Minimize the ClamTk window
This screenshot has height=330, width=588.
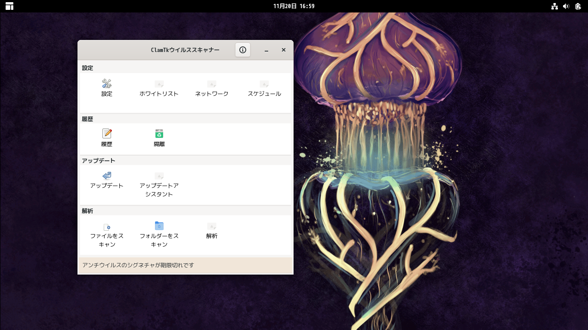(266, 50)
